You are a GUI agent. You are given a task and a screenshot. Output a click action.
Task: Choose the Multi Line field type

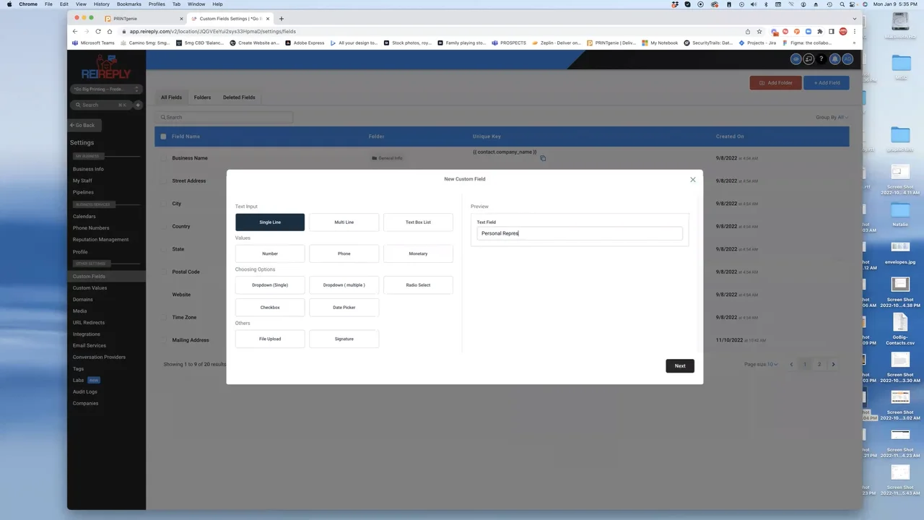pos(344,222)
